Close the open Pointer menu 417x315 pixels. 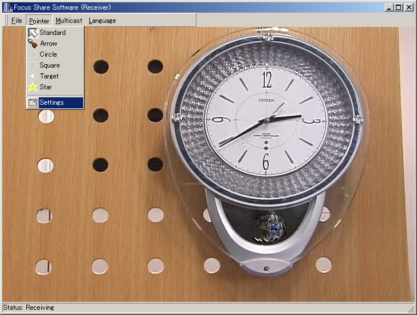(40, 21)
